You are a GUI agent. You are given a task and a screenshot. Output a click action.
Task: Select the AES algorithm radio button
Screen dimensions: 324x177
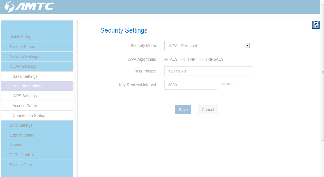pyautogui.click(x=166, y=60)
